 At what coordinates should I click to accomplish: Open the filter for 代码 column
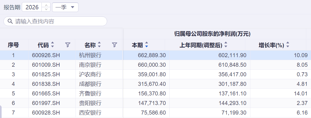point(68,45)
